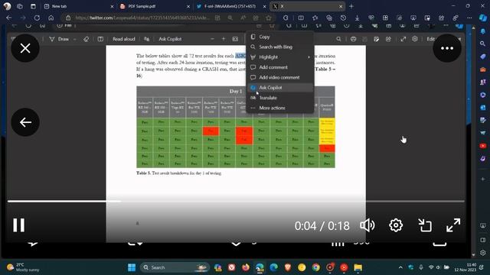Open Edge sidebar settings gear

point(483,253)
